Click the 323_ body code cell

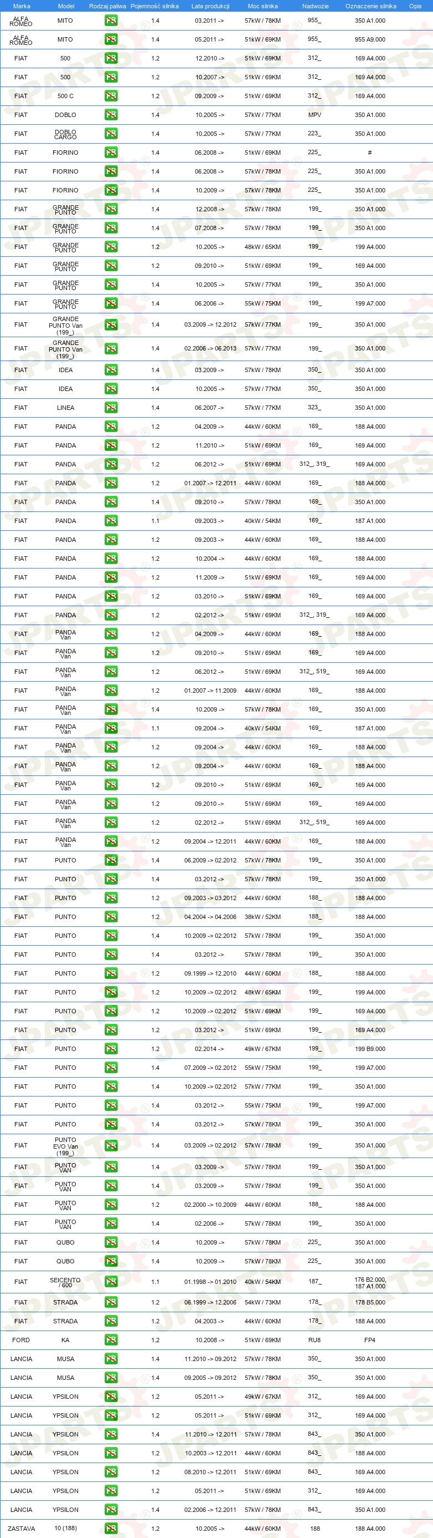[x=315, y=408]
